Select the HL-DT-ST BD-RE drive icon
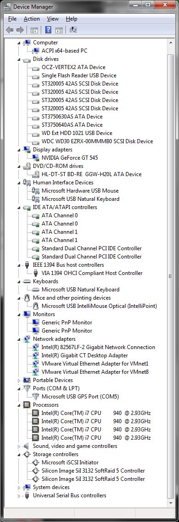The width and height of the screenshot is (179, 522). tap(36, 174)
